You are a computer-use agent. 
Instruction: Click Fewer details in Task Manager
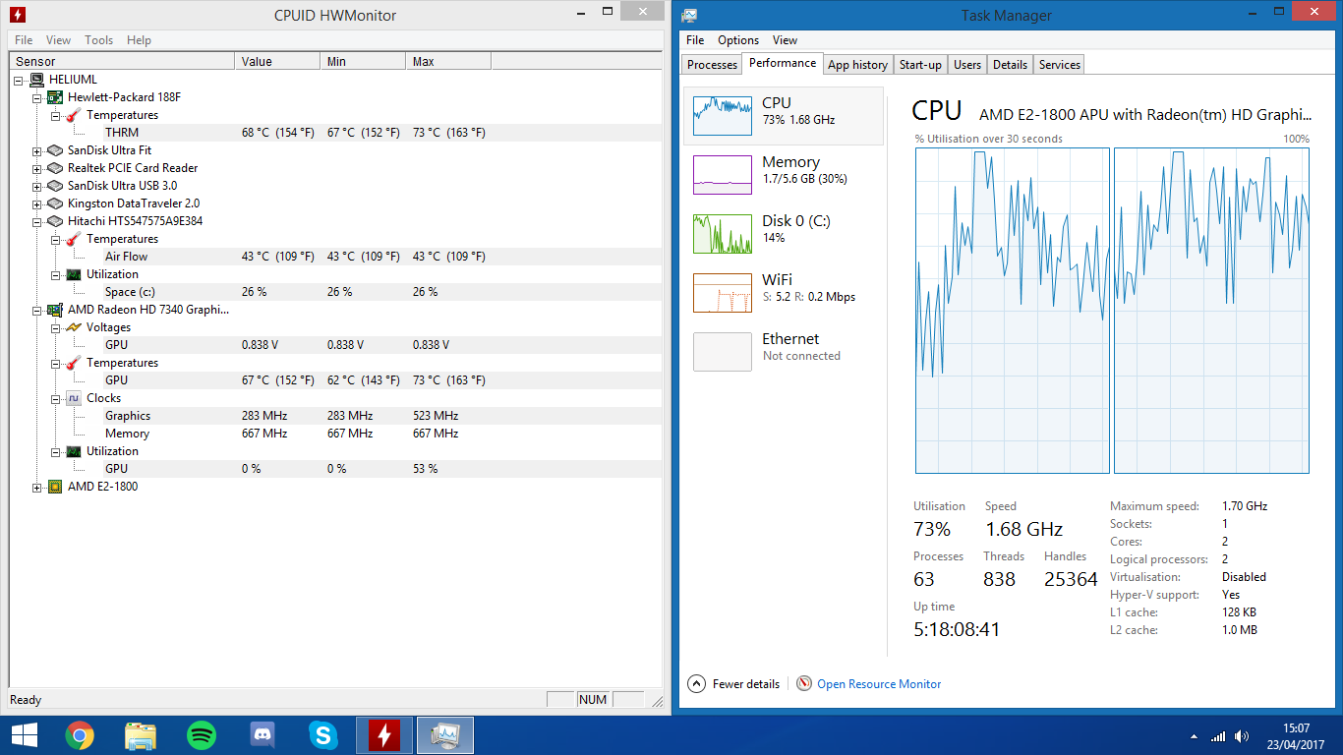[733, 684]
